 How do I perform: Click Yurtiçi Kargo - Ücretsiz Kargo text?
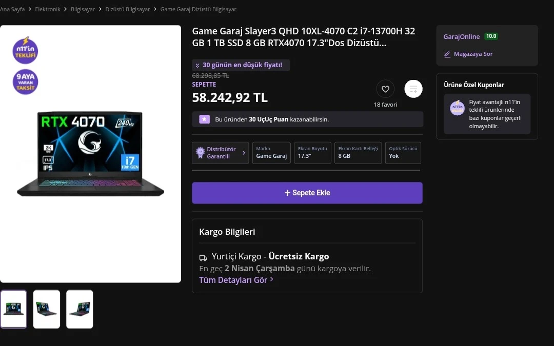point(270,256)
